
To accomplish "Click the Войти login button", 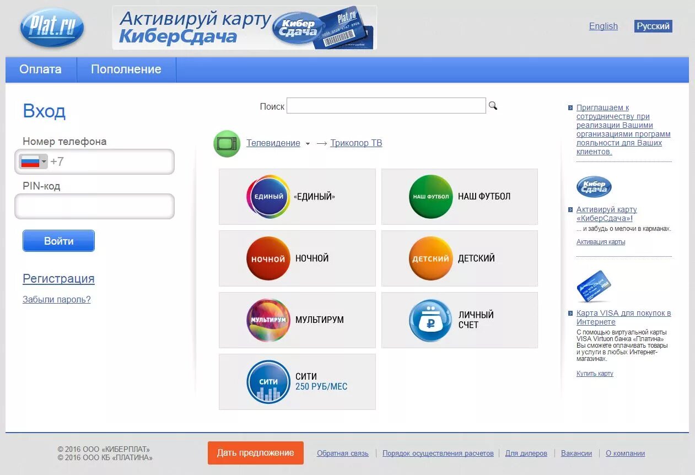I will [x=58, y=241].
